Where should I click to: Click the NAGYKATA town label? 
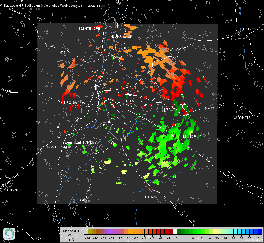pos(241,118)
